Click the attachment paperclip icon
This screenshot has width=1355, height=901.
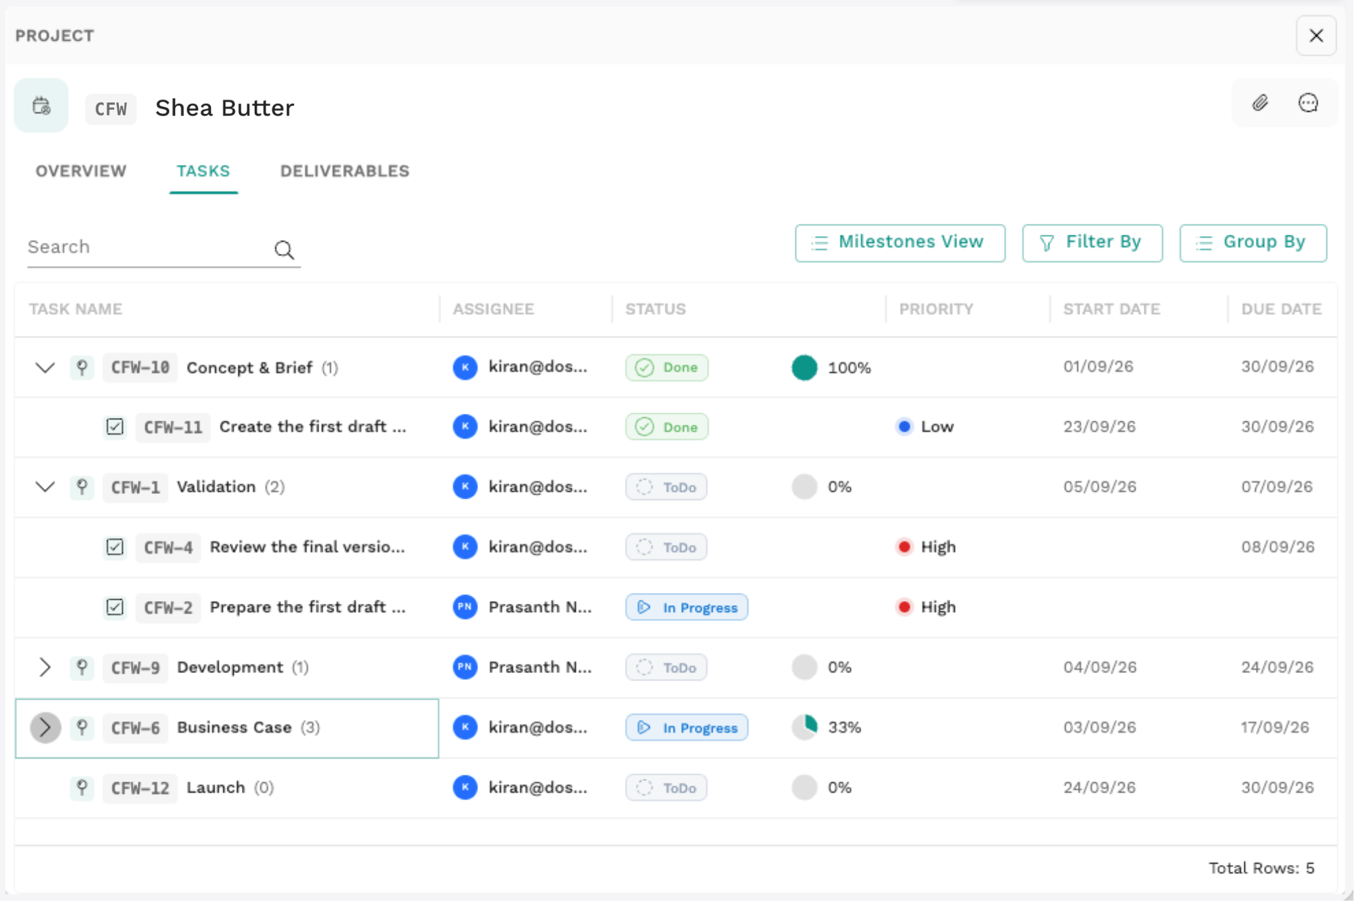tap(1260, 103)
